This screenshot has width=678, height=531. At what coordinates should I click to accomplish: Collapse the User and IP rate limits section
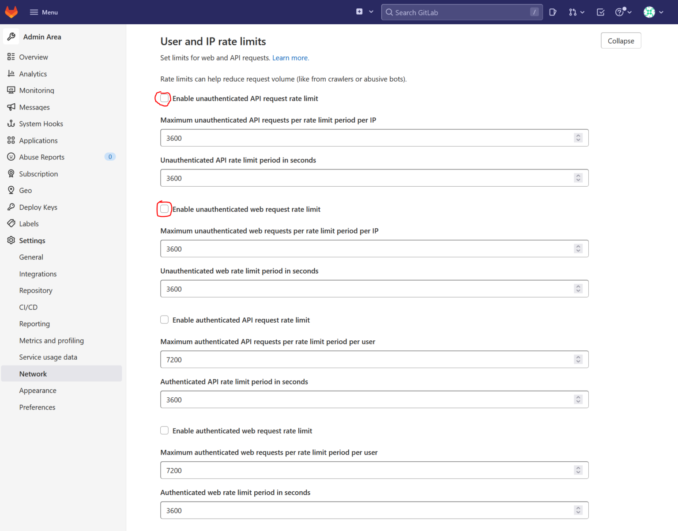coord(621,40)
